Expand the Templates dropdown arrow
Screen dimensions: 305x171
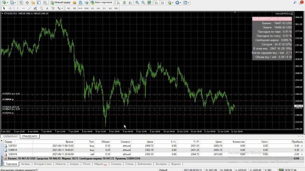189,3
